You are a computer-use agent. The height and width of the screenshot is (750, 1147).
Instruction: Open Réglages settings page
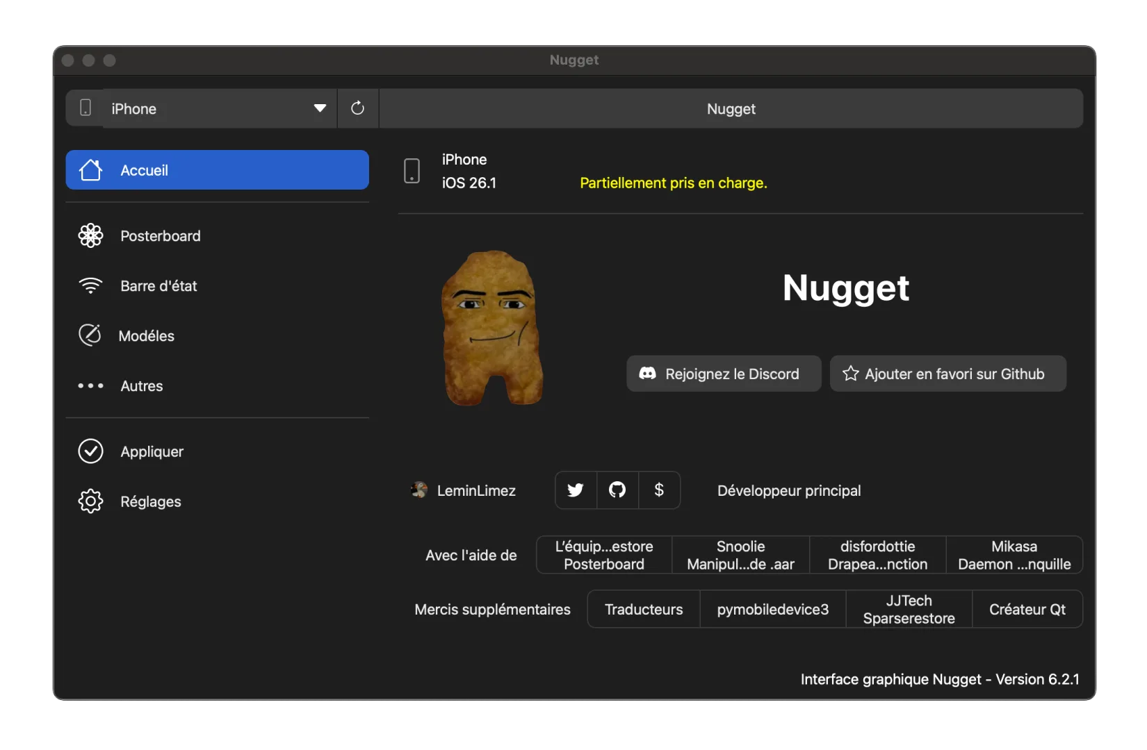coord(217,501)
